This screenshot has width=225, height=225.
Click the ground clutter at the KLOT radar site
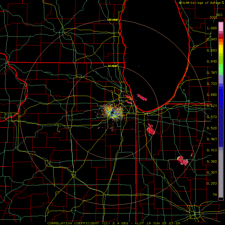(x=112, y=112)
